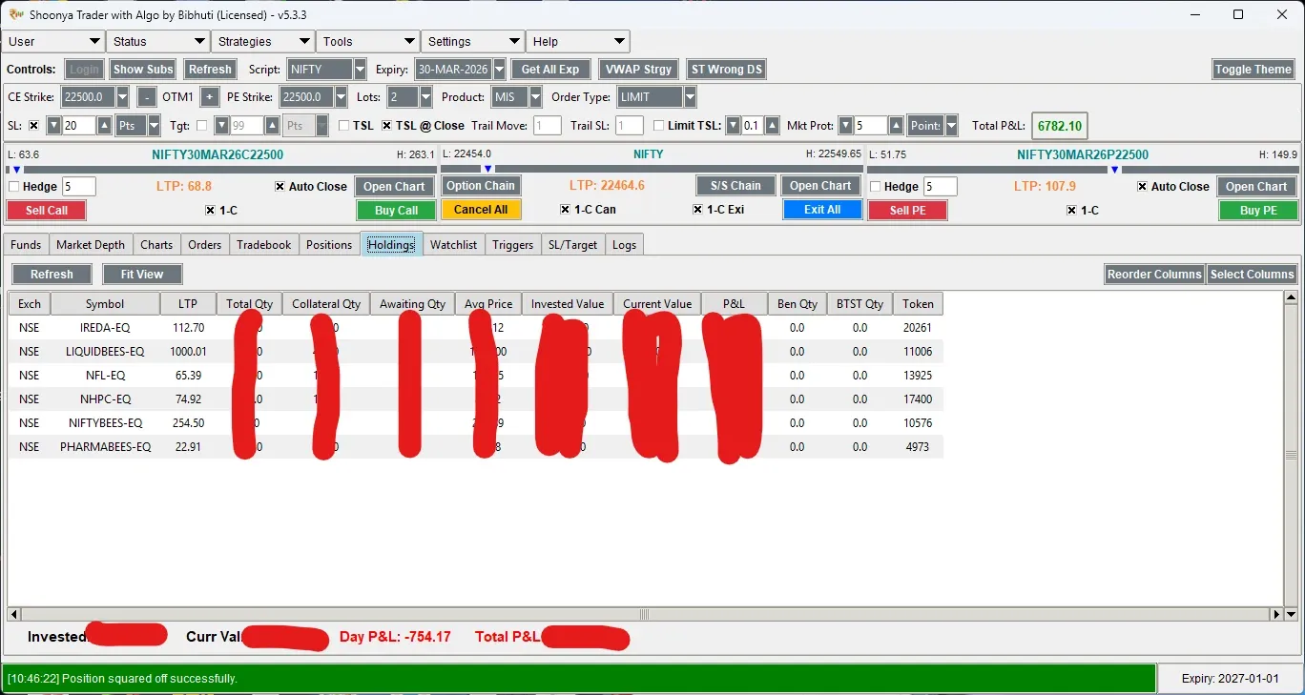Click the Get All Exp button
1305x695 pixels.
click(550, 70)
